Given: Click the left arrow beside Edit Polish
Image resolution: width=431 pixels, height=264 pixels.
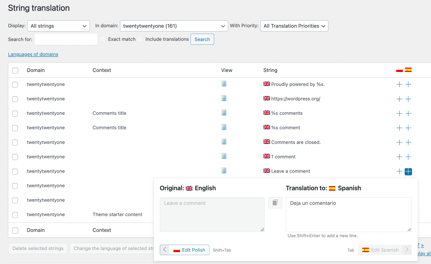Looking at the screenshot, I should pos(165,250).
